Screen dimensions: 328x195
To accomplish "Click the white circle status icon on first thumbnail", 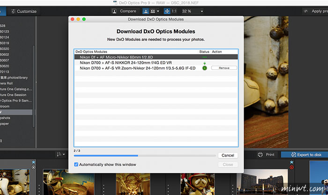I will pyautogui.click(x=33, y=167).
